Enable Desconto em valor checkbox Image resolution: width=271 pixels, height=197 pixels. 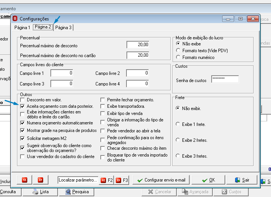tap(22, 100)
